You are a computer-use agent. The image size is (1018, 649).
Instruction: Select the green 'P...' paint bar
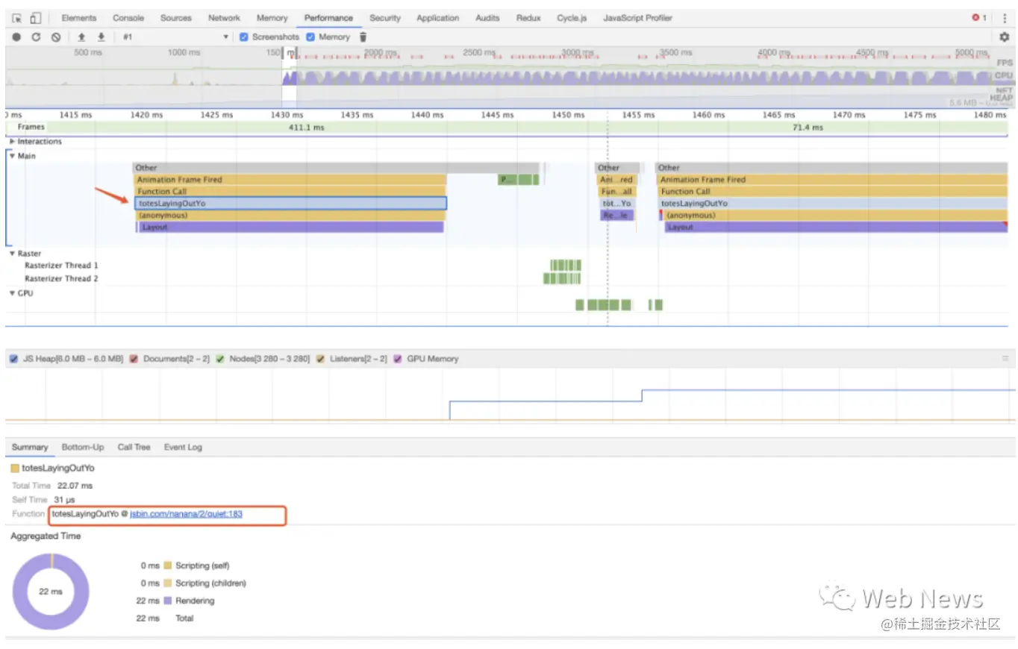click(x=507, y=179)
